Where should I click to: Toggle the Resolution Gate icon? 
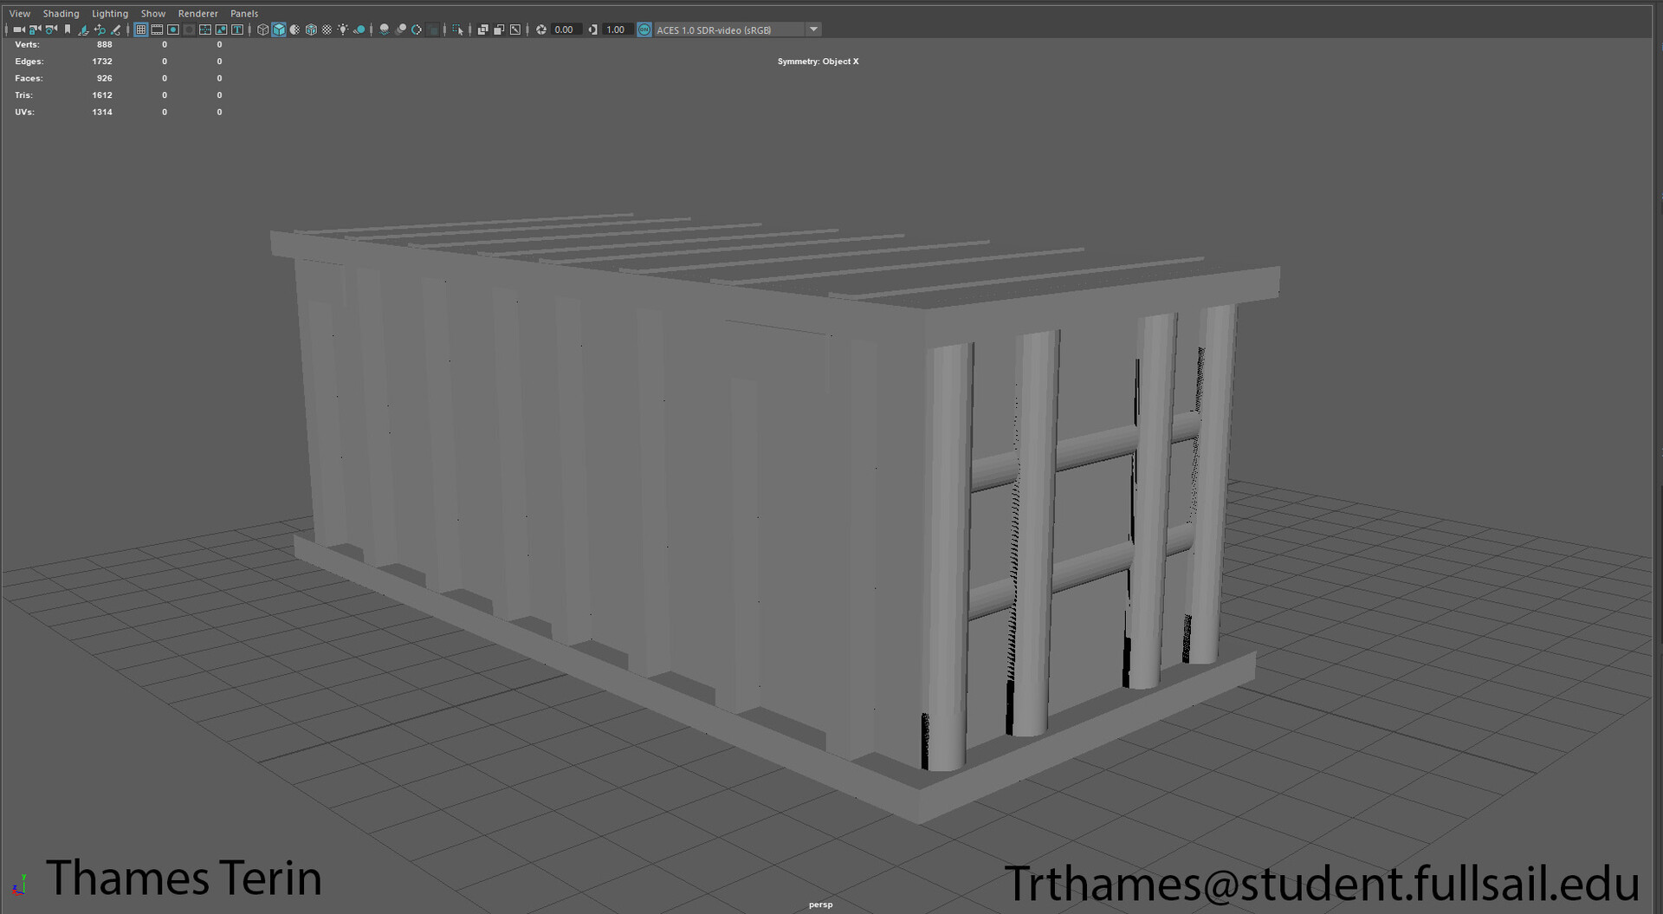tap(173, 29)
